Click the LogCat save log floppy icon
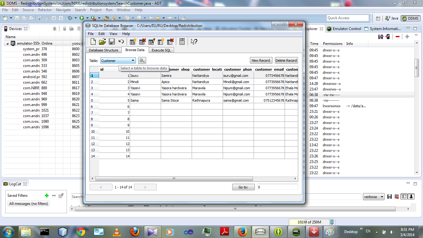 (x=390, y=196)
